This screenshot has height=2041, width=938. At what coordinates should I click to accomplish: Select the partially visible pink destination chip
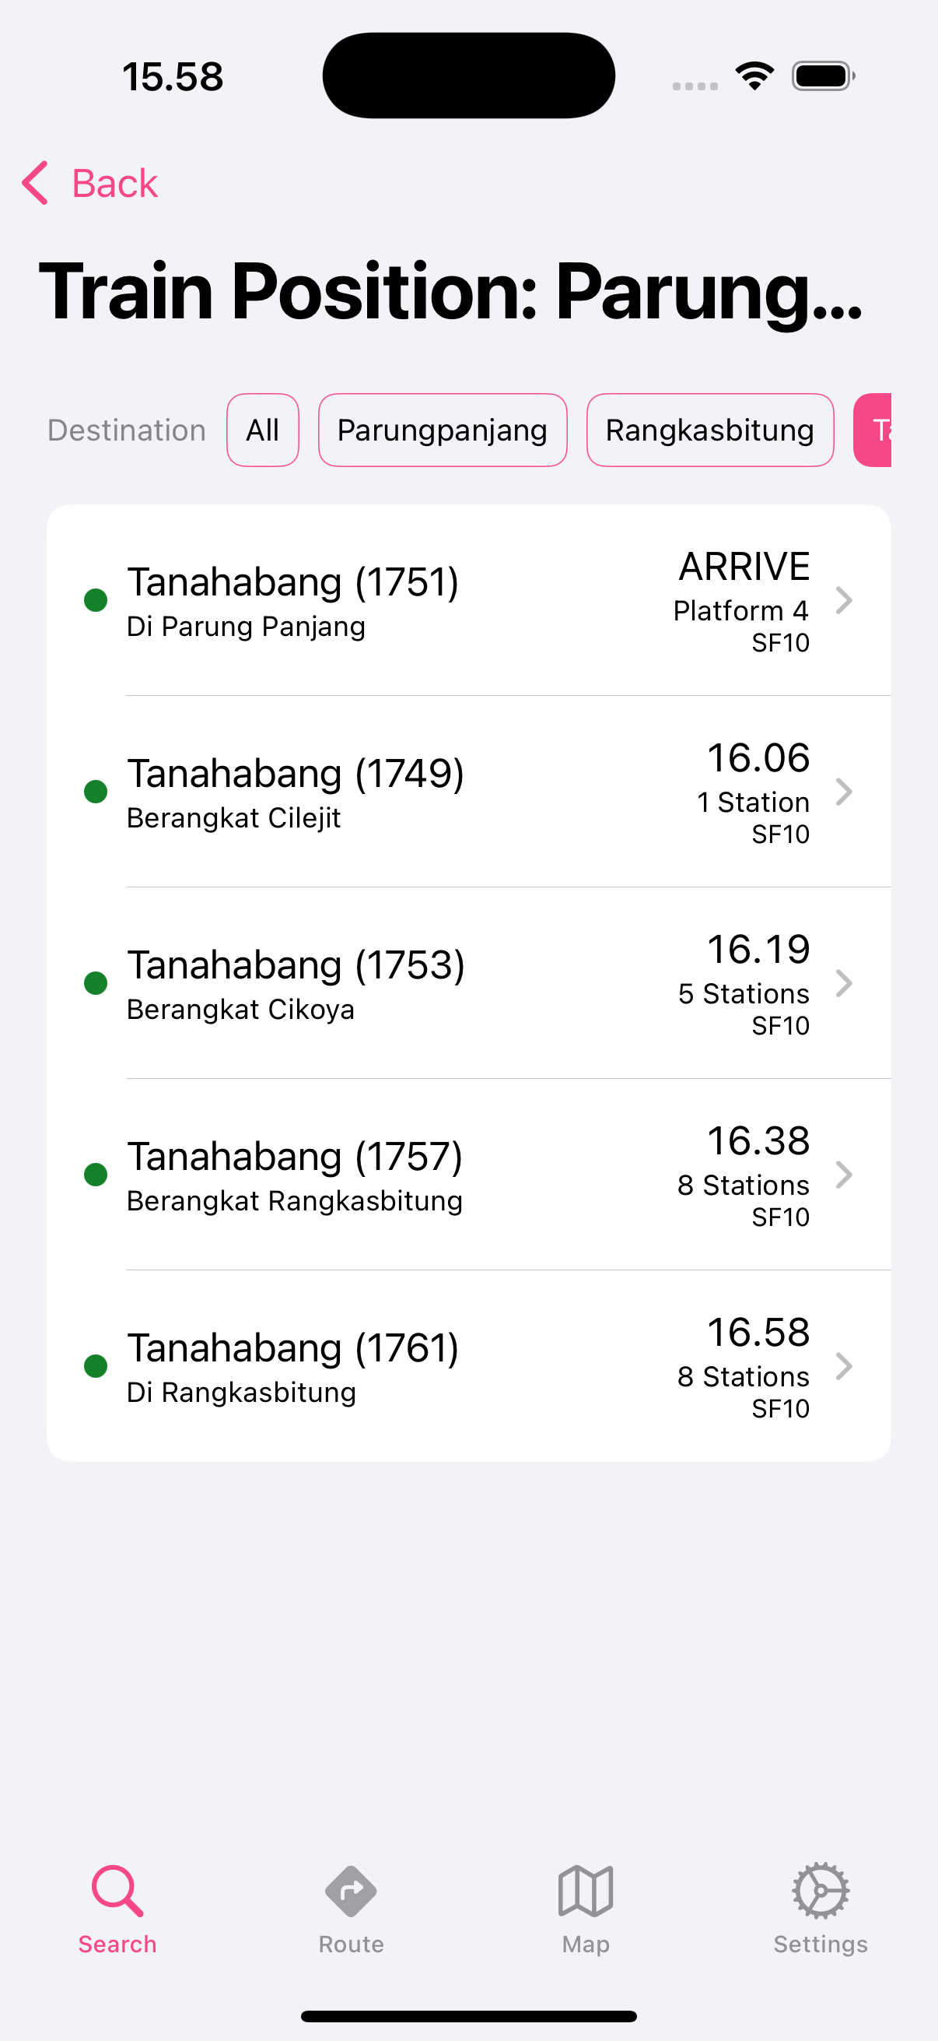(x=873, y=430)
